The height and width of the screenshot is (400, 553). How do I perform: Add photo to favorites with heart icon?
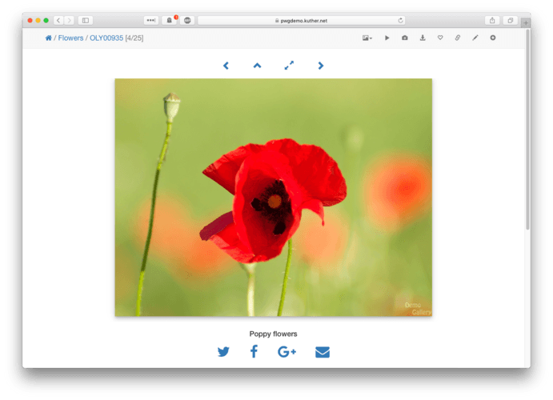click(440, 38)
